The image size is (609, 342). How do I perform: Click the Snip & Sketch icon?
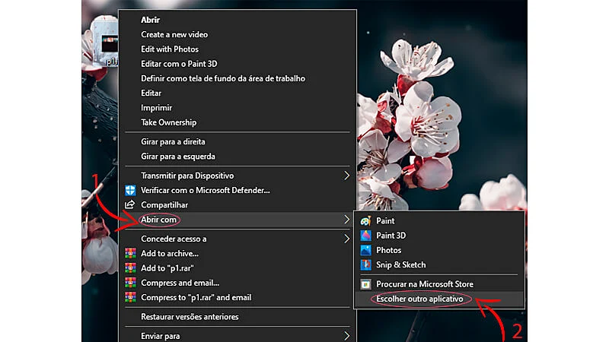pyautogui.click(x=365, y=264)
